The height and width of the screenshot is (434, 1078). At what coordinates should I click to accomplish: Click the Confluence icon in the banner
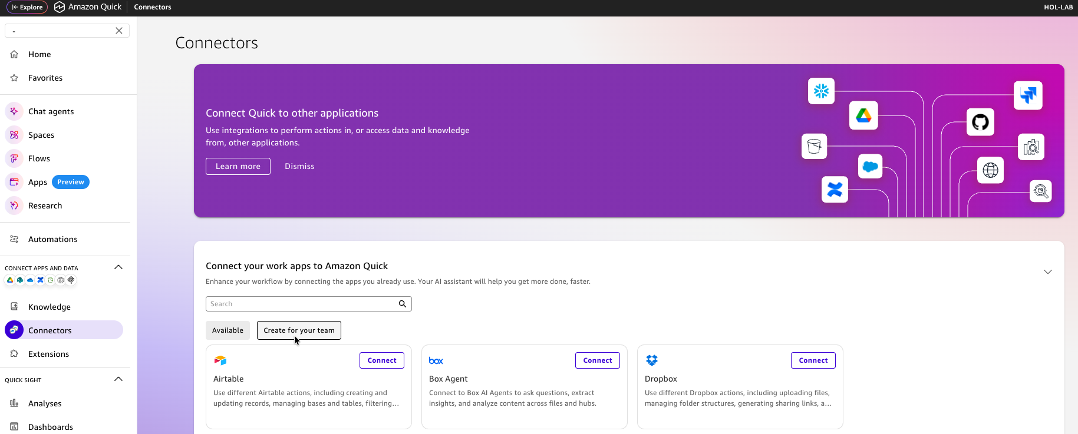835,190
